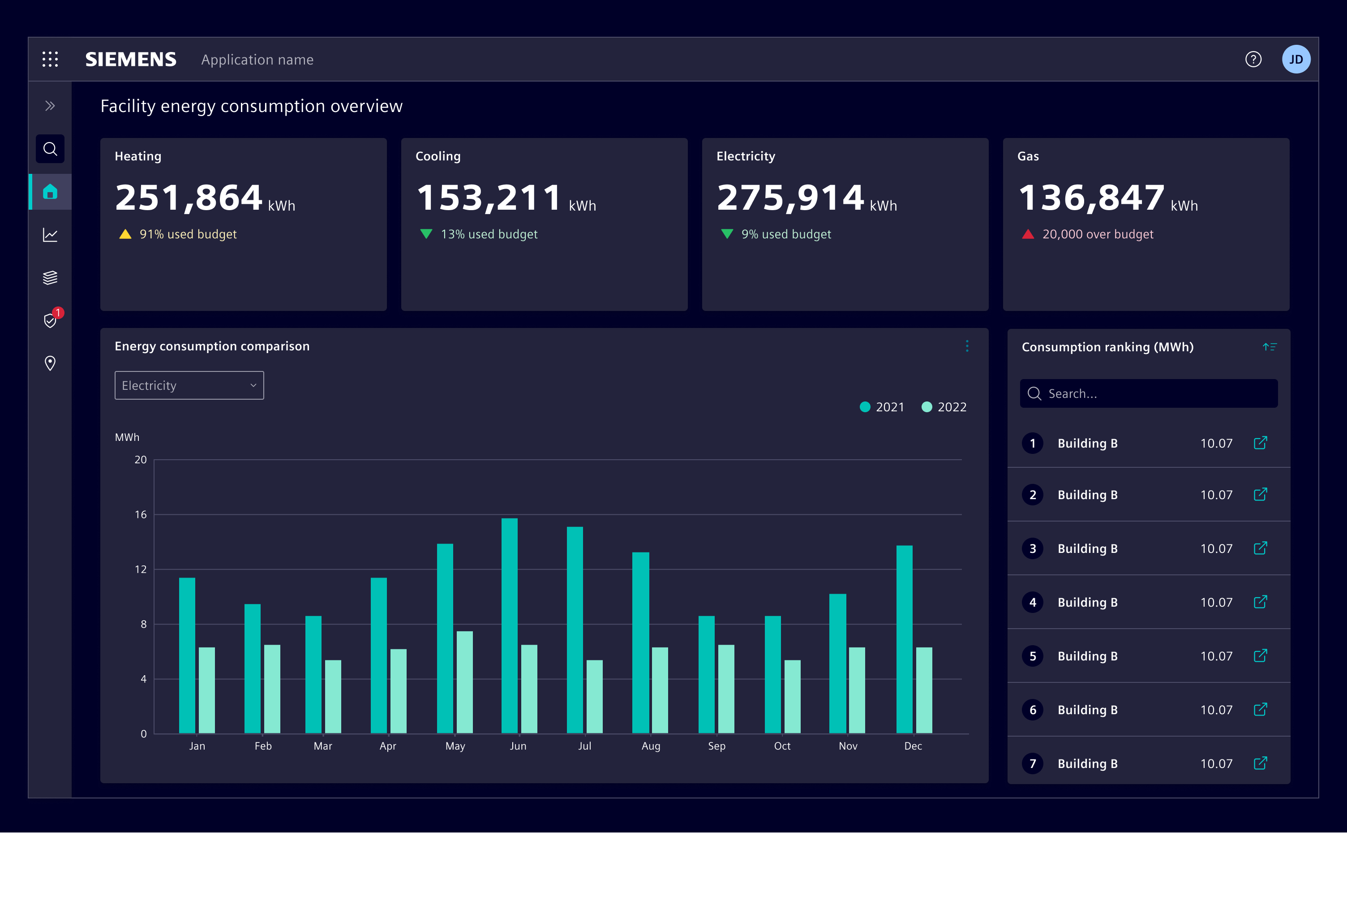Open the analytics chart icon in the sidebar
The image size is (1347, 923).
(50, 234)
